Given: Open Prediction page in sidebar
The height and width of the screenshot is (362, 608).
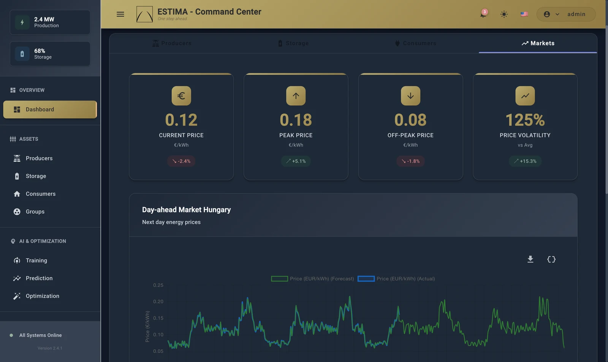Looking at the screenshot, I should click(50, 278).
